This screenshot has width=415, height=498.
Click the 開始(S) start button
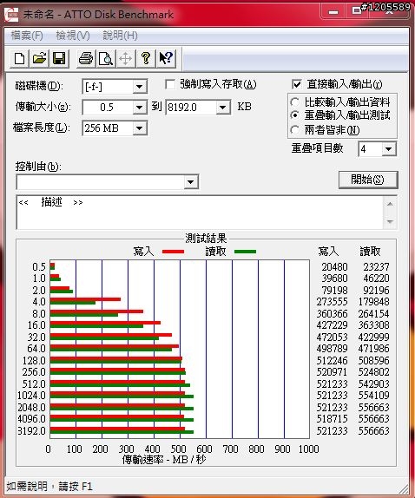[368, 180]
